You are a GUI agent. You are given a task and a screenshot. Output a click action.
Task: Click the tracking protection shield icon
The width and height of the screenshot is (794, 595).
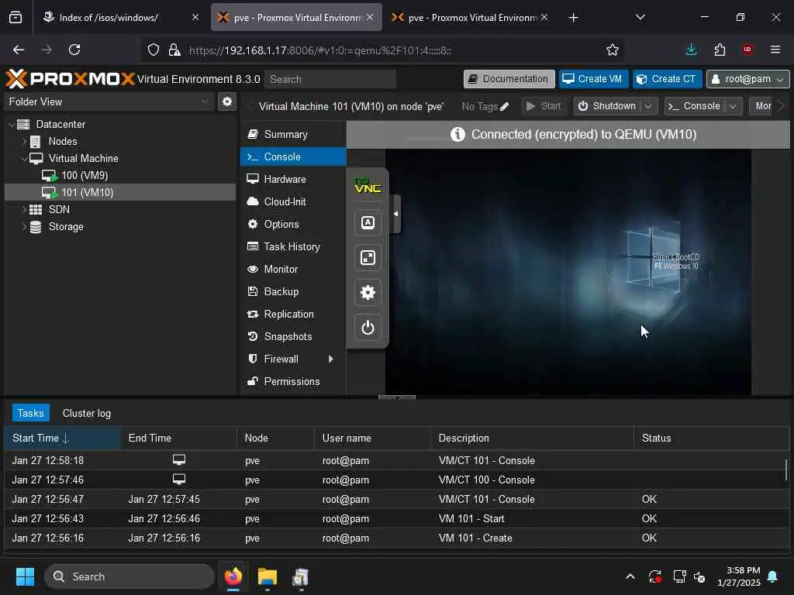click(x=154, y=50)
